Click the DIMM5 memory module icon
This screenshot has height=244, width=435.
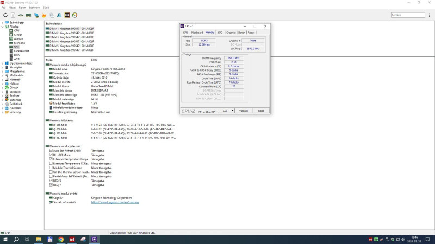(x=47, y=46)
